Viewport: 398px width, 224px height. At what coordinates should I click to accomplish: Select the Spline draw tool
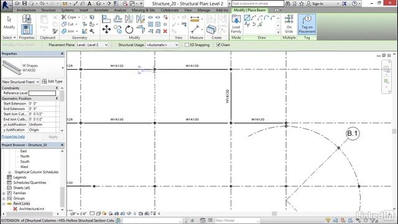click(247, 25)
